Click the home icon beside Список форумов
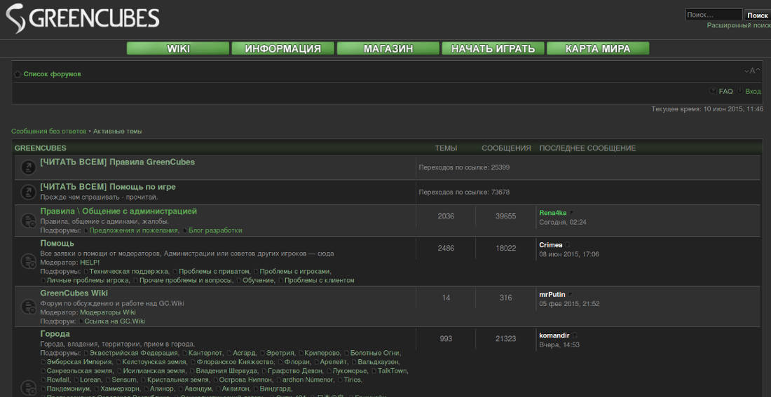771x397 pixels. 18,74
